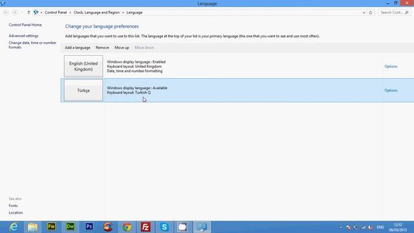Click Clock, Language and Region breadcrumb
Viewport: 414px width, 233px height.
click(96, 12)
